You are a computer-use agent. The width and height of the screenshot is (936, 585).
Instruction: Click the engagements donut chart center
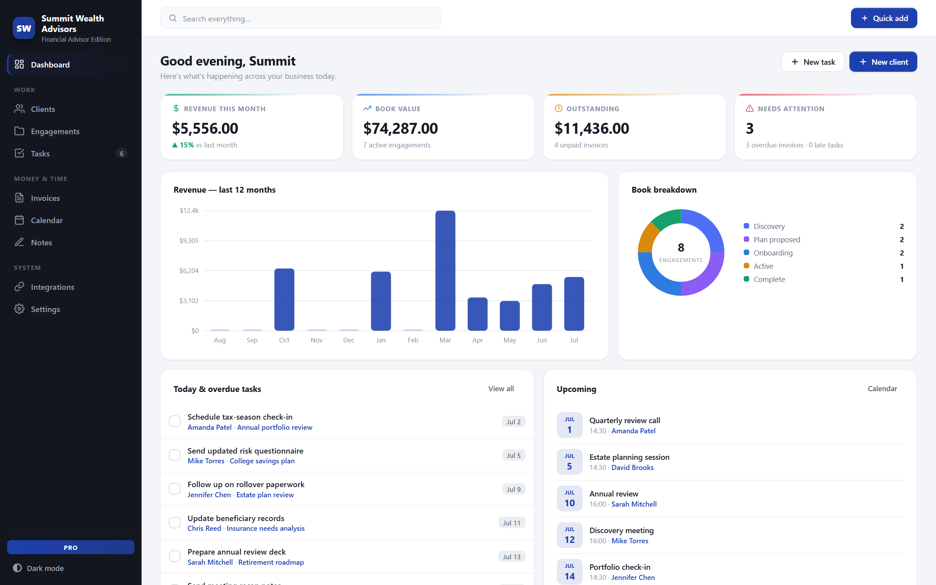(681, 252)
